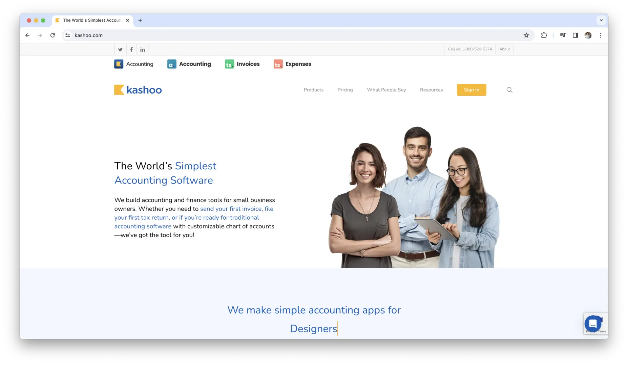The height and width of the screenshot is (365, 628).
Task: Click the blue 'a' Accounting product icon
Action: (172, 64)
